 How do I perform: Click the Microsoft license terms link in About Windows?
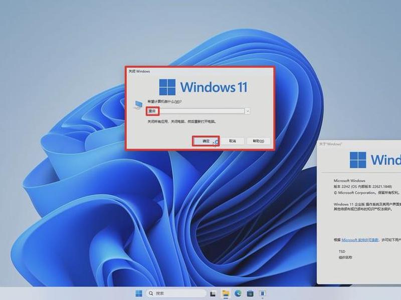click(360, 240)
